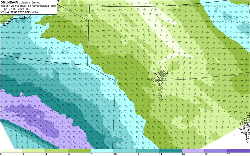Click the legend value '2'
This screenshot has width=250, height=156.
(x=23, y=154)
